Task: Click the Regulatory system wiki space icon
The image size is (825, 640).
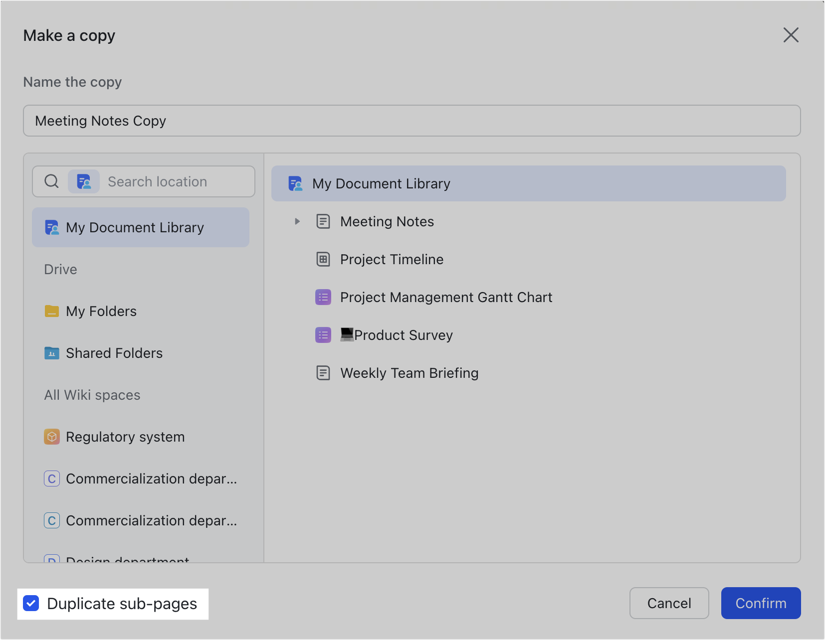Action: (52, 437)
